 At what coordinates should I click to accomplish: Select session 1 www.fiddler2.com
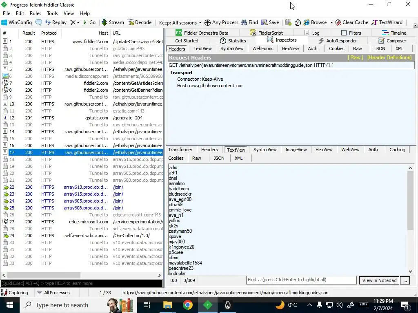click(x=82, y=42)
